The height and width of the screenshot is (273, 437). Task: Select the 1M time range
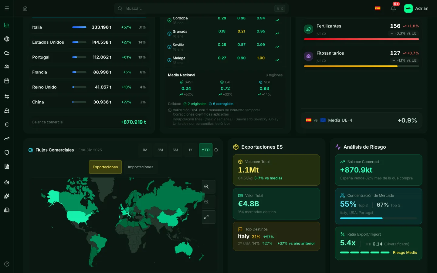point(145,150)
